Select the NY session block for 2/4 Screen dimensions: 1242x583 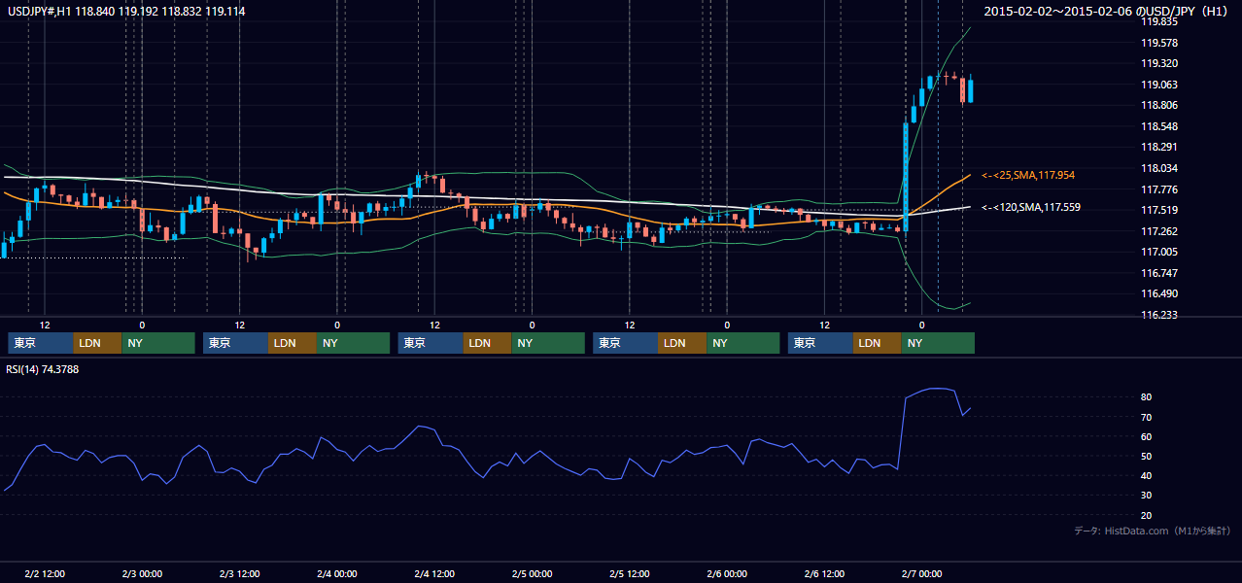click(548, 343)
